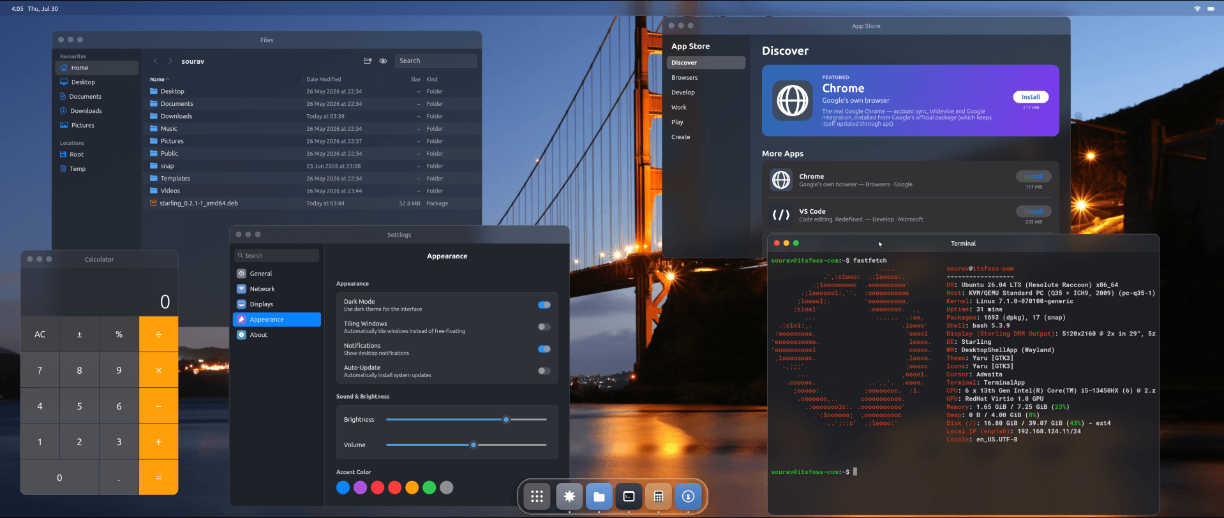Click the percent key in Calculator
1224x518 pixels.
point(119,334)
